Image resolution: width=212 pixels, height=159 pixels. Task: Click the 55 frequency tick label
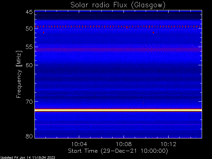coord(29,47)
